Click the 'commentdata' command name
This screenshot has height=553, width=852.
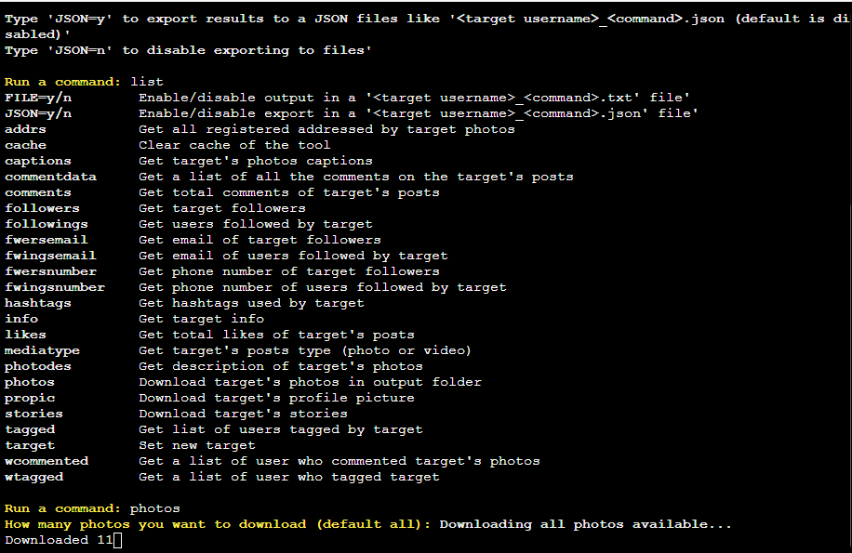tap(50, 177)
